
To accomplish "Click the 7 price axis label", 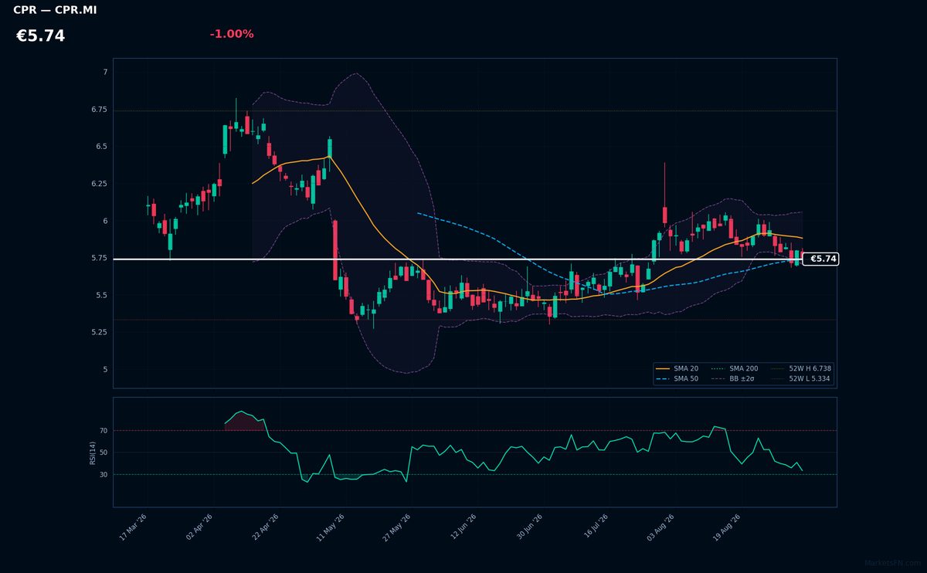I will [105, 72].
